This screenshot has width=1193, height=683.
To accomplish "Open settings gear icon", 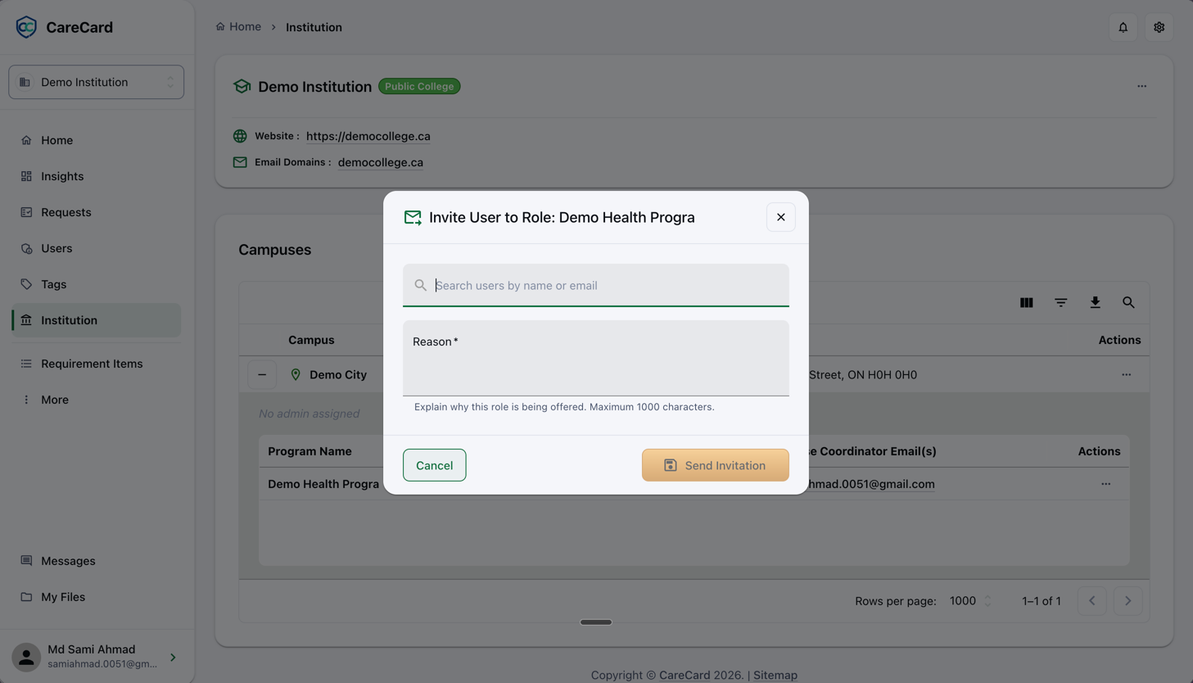I will coord(1159,27).
